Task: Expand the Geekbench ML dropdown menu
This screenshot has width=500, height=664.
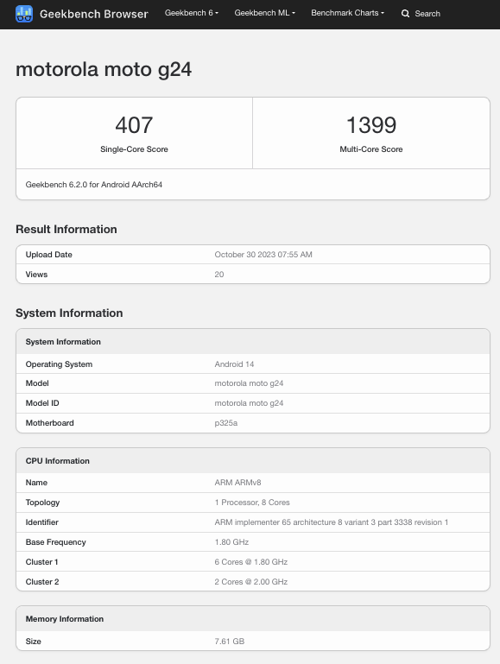Action: pyautogui.click(x=264, y=13)
